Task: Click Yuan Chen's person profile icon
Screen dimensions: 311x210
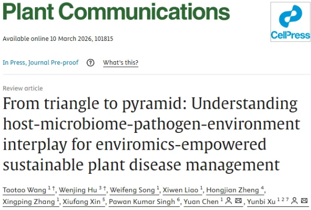Action: point(228,202)
